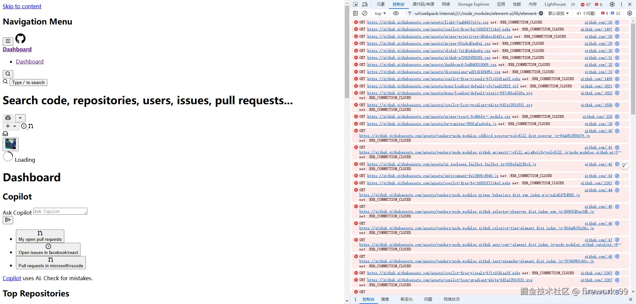Expand the create new plus dropdown
Screen dimensions: 636x304
click(11, 126)
